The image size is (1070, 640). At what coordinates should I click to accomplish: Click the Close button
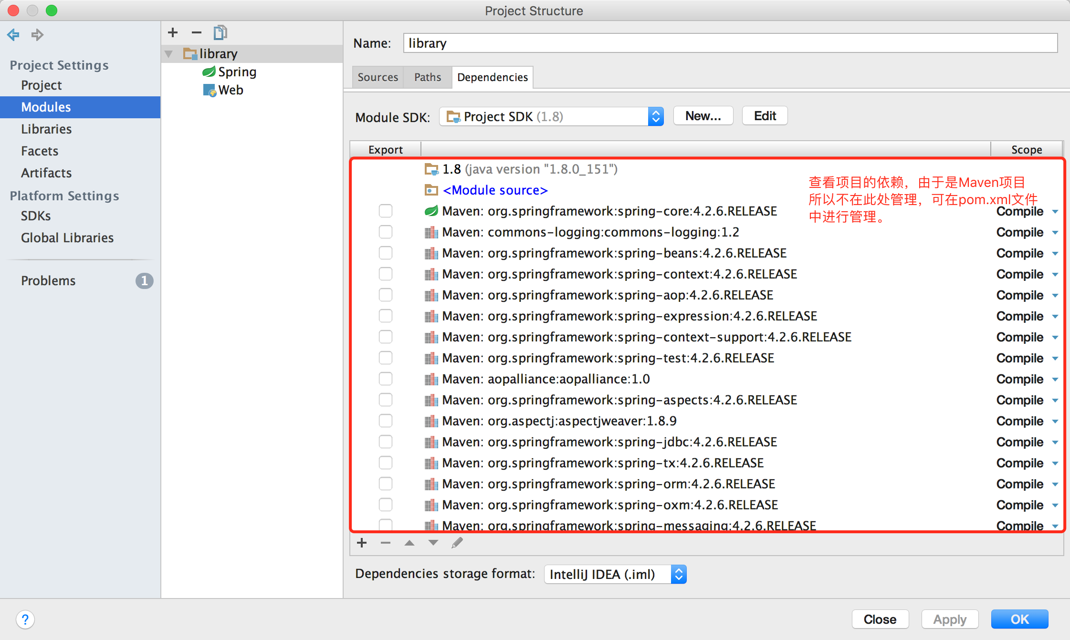click(x=880, y=619)
